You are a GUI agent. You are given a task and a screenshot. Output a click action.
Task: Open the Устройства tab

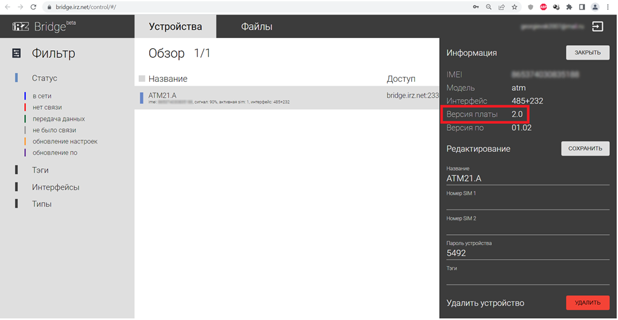(175, 27)
